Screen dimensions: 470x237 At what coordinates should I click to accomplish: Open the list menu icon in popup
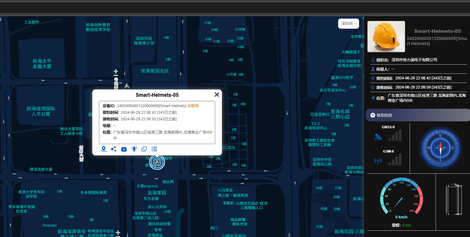coord(154,149)
